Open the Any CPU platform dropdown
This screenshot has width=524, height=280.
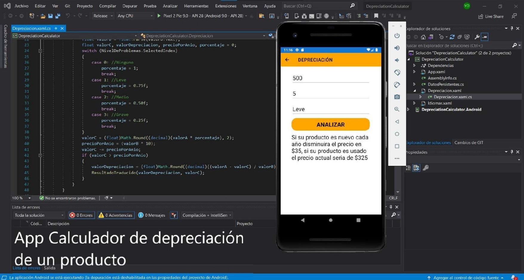click(x=135, y=16)
